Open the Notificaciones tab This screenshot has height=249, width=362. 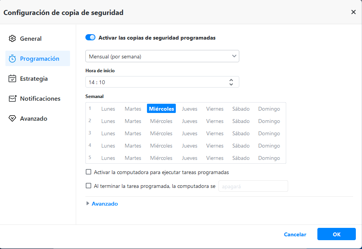[40, 99]
